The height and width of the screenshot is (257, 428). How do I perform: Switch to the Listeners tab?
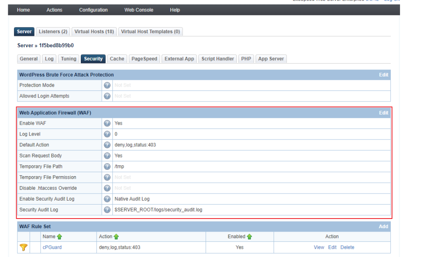pos(52,31)
